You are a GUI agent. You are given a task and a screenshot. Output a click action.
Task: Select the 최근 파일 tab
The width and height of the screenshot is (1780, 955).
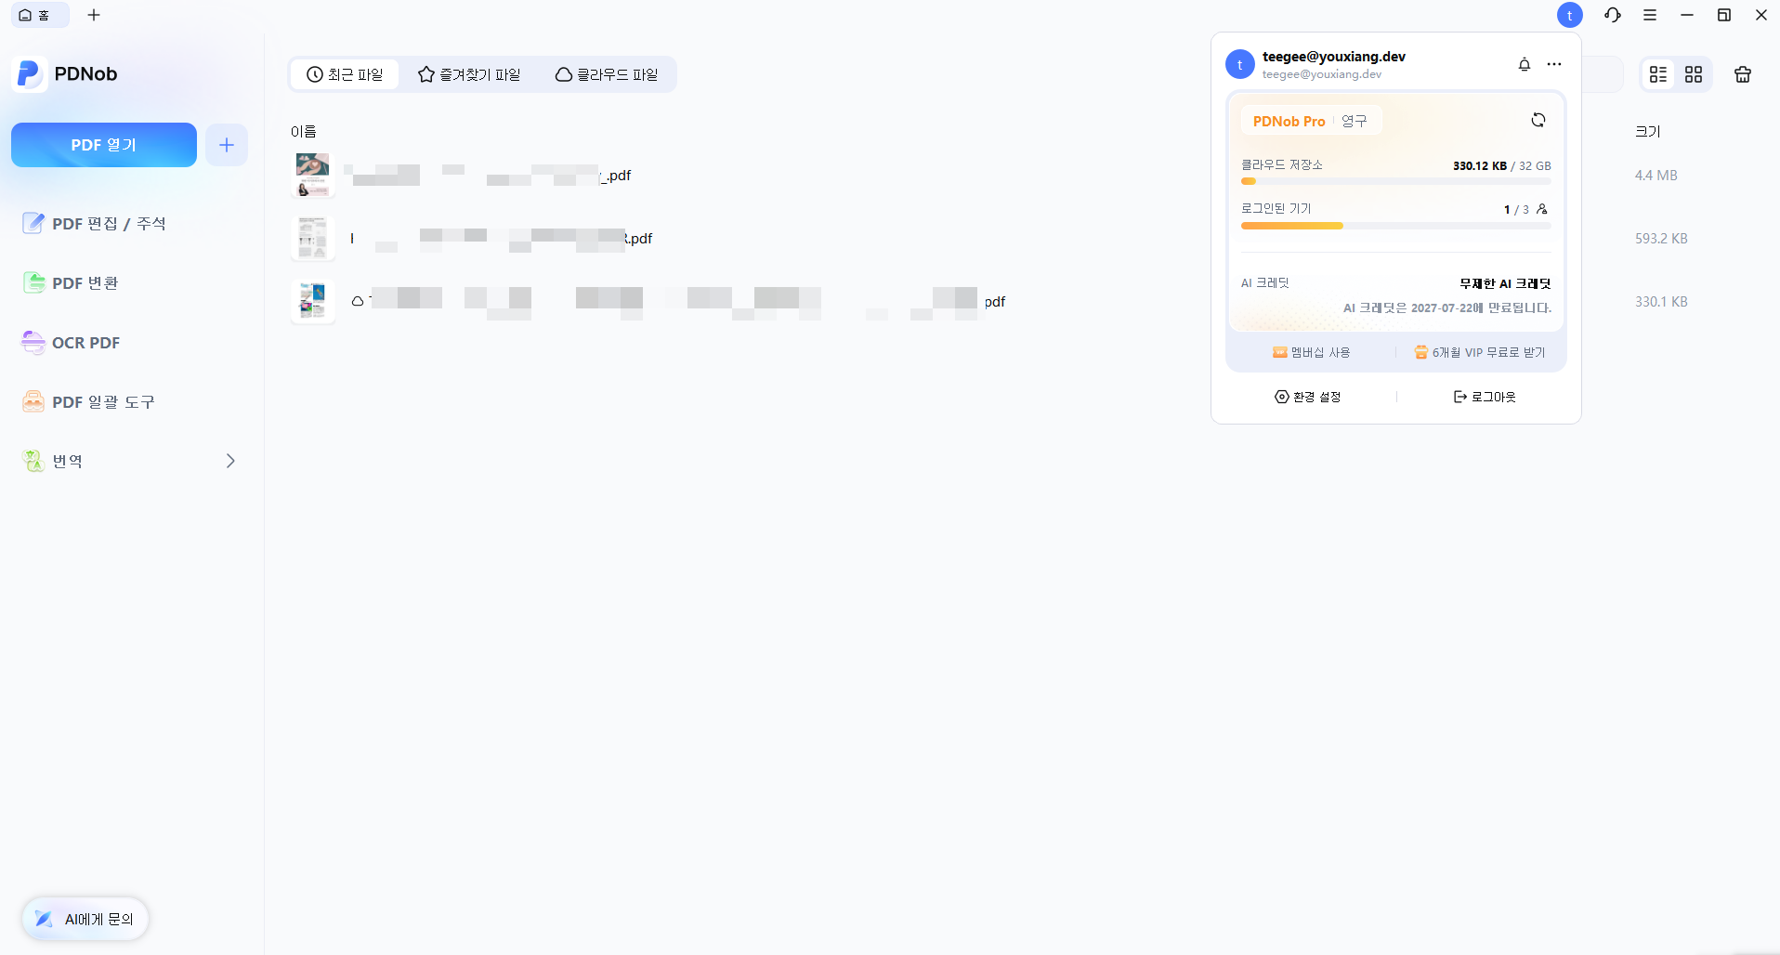pyautogui.click(x=345, y=74)
